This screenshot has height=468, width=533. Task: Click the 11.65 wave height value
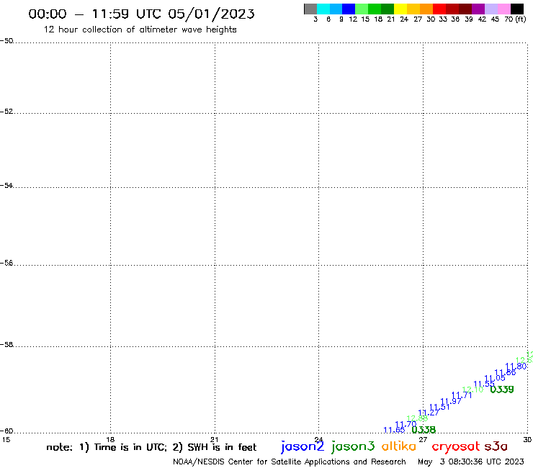pyautogui.click(x=394, y=431)
